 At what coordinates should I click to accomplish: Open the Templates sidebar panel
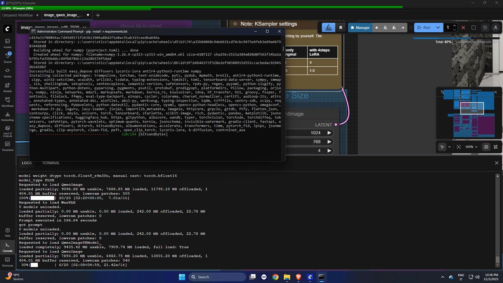pyautogui.click(x=8, y=146)
